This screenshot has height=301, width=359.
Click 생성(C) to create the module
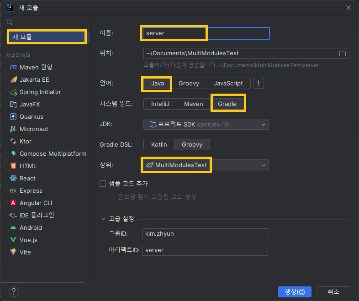coord(295,292)
